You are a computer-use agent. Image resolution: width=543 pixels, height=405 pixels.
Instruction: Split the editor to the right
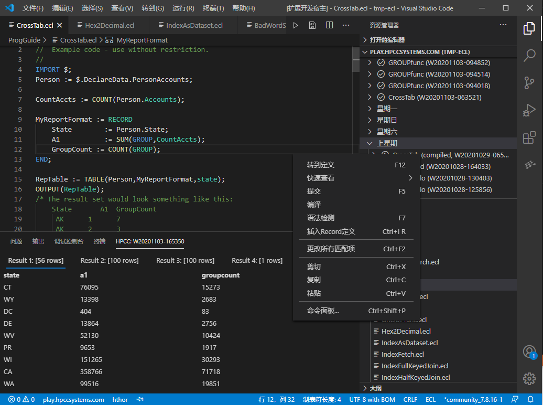[x=329, y=25]
